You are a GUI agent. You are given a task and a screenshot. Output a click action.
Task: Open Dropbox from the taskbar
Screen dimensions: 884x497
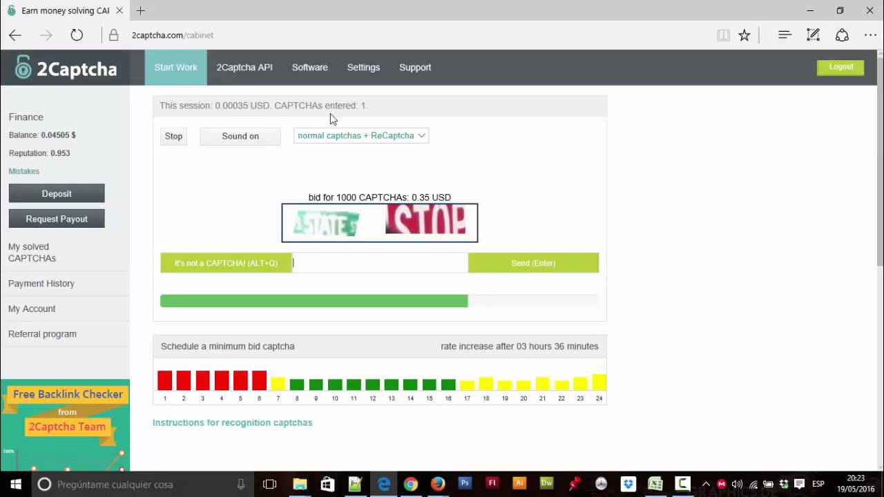point(628,485)
